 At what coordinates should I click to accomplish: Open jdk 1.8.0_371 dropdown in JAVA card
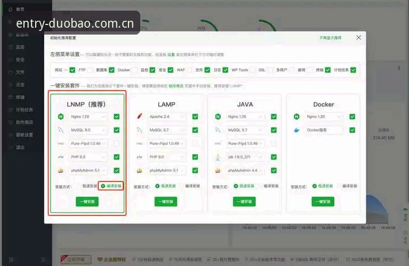[245, 157]
